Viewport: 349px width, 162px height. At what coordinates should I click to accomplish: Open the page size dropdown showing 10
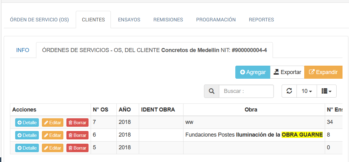coord(306,91)
